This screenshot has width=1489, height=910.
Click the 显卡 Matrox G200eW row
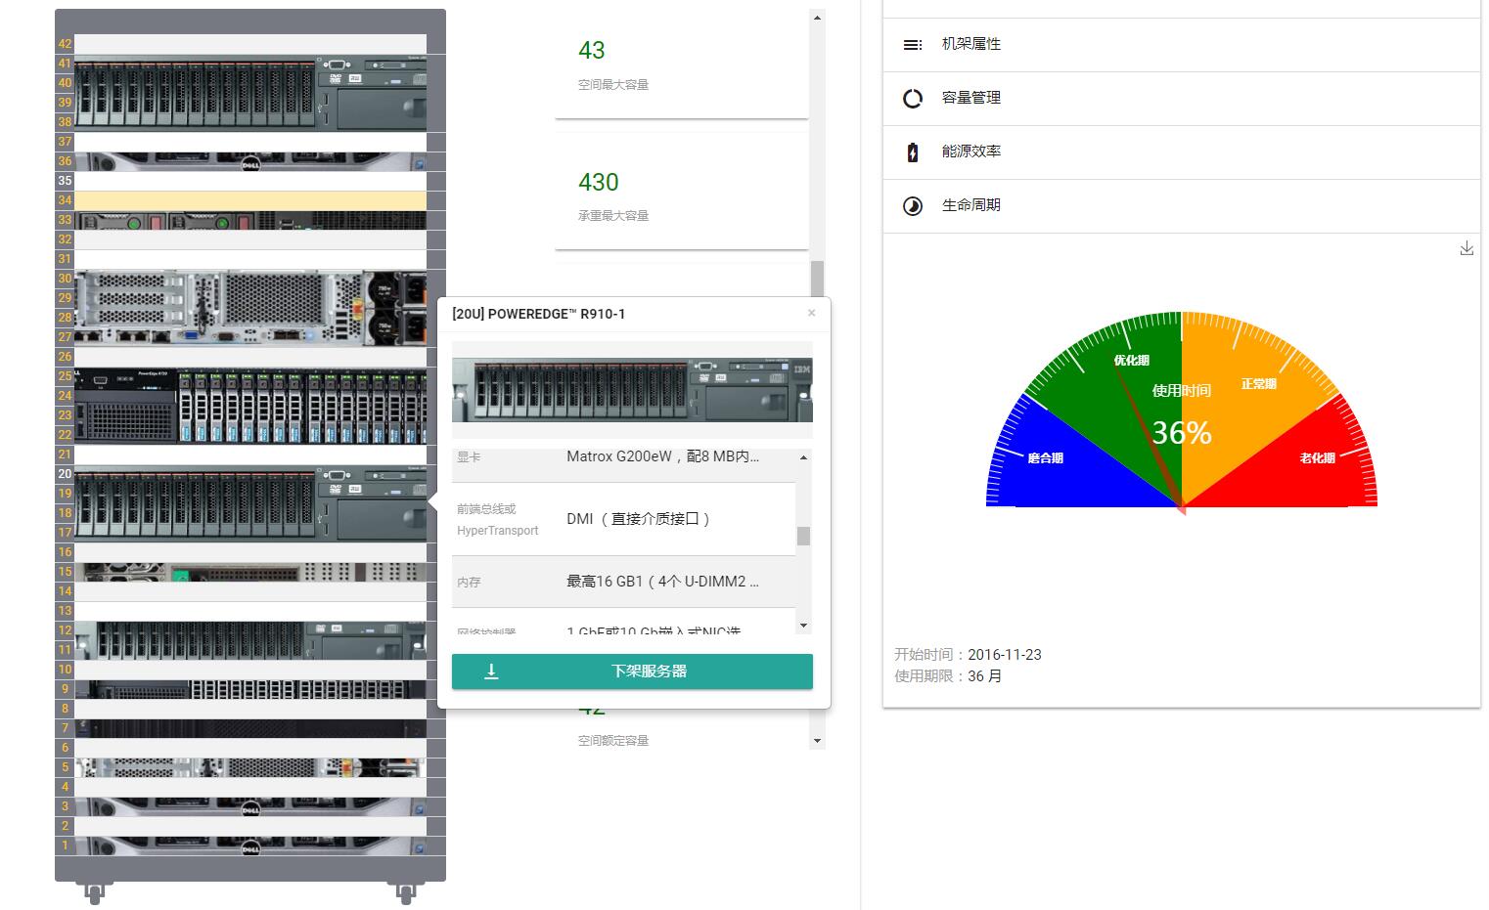[624, 463]
